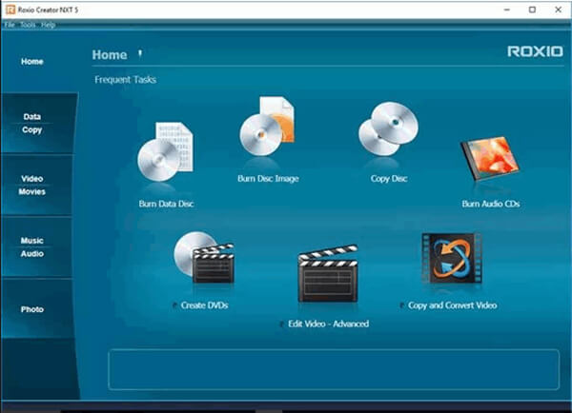
Task: Click the pin icon next to Home heading
Action: [x=140, y=54]
